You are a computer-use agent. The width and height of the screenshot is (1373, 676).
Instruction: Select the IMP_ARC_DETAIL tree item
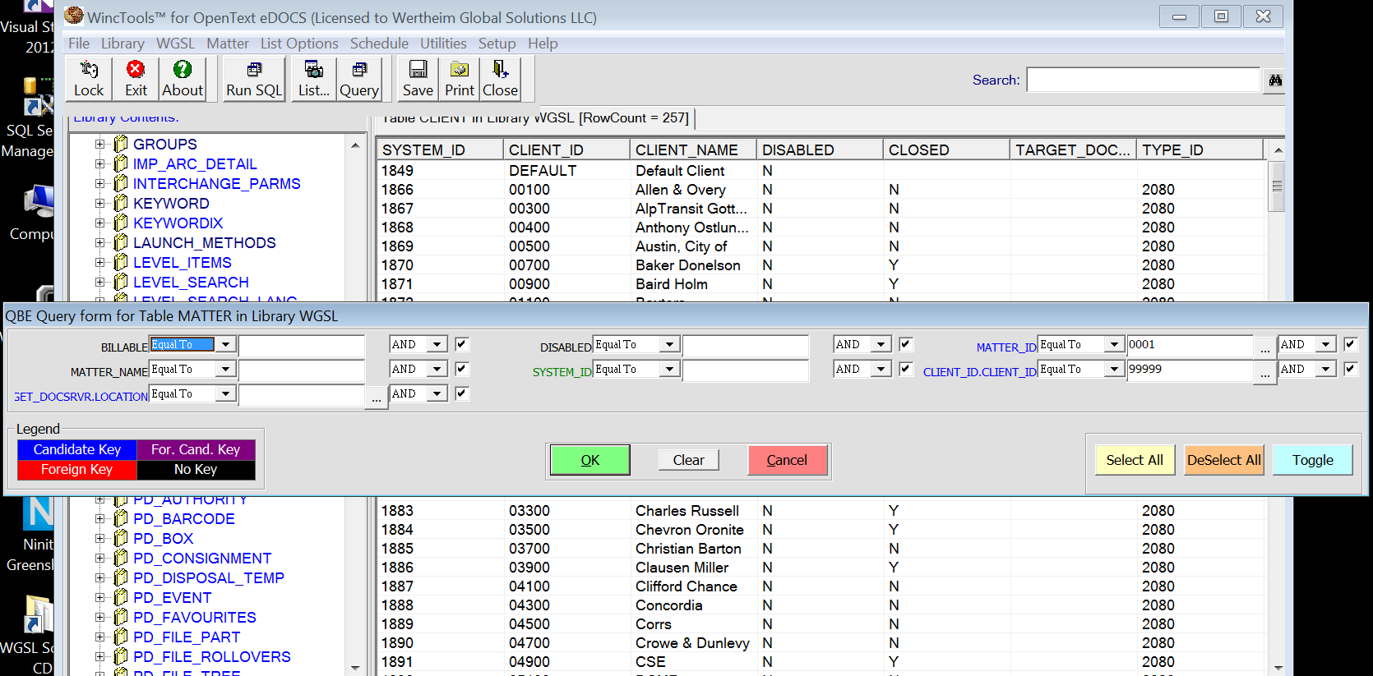coord(195,163)
